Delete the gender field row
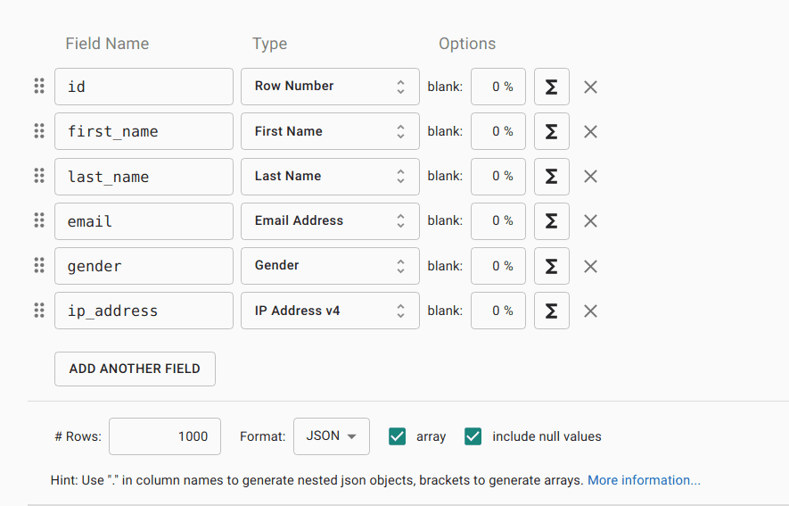Viewport: 789px width, 506px height. (590, 266)
